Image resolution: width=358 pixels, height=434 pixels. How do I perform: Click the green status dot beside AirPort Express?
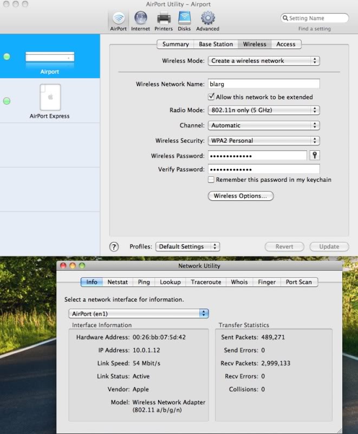(x=6, y=101)
